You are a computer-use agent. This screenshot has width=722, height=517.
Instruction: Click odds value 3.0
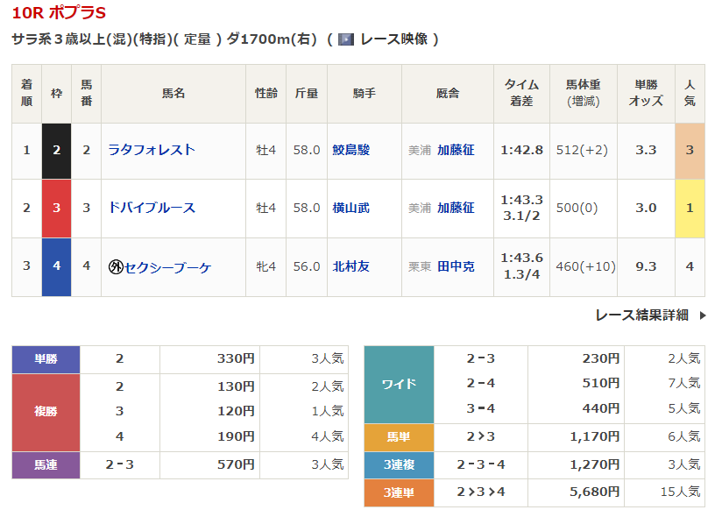(x=646, y=208)
